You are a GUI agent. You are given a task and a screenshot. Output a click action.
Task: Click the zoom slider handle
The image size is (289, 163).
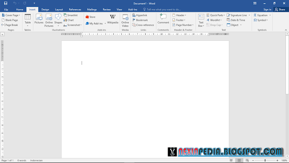pos(265,160)
